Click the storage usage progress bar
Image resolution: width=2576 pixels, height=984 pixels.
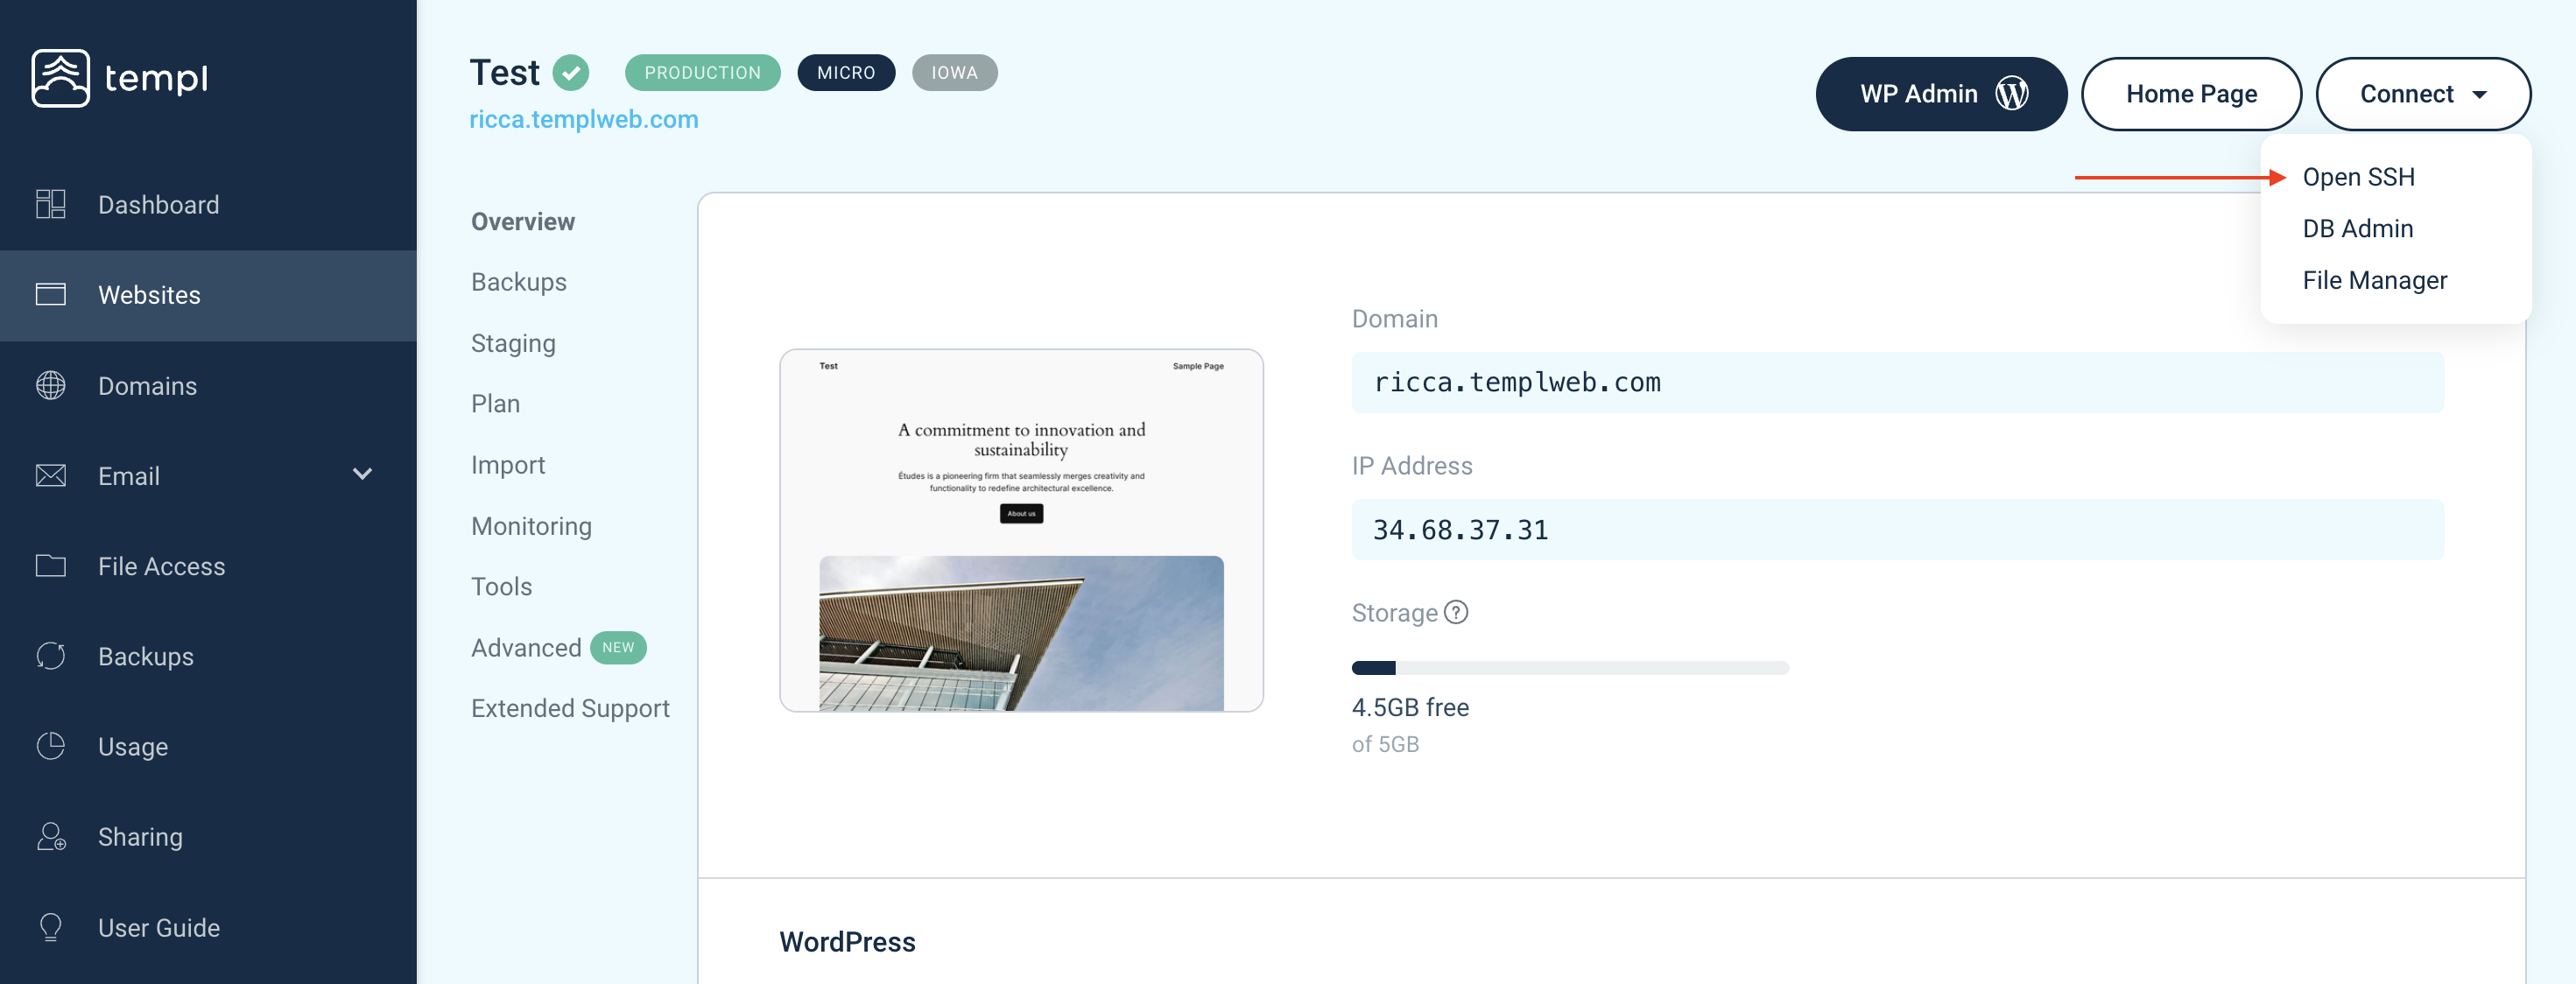[x=1570, y=668]
